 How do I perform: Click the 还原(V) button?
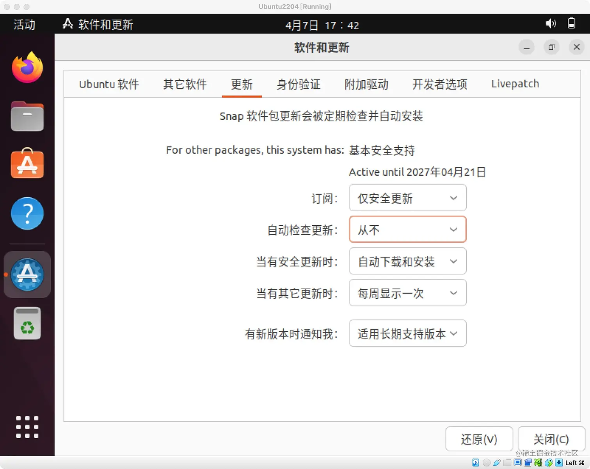pyautogui.click(x=479, y=439)
